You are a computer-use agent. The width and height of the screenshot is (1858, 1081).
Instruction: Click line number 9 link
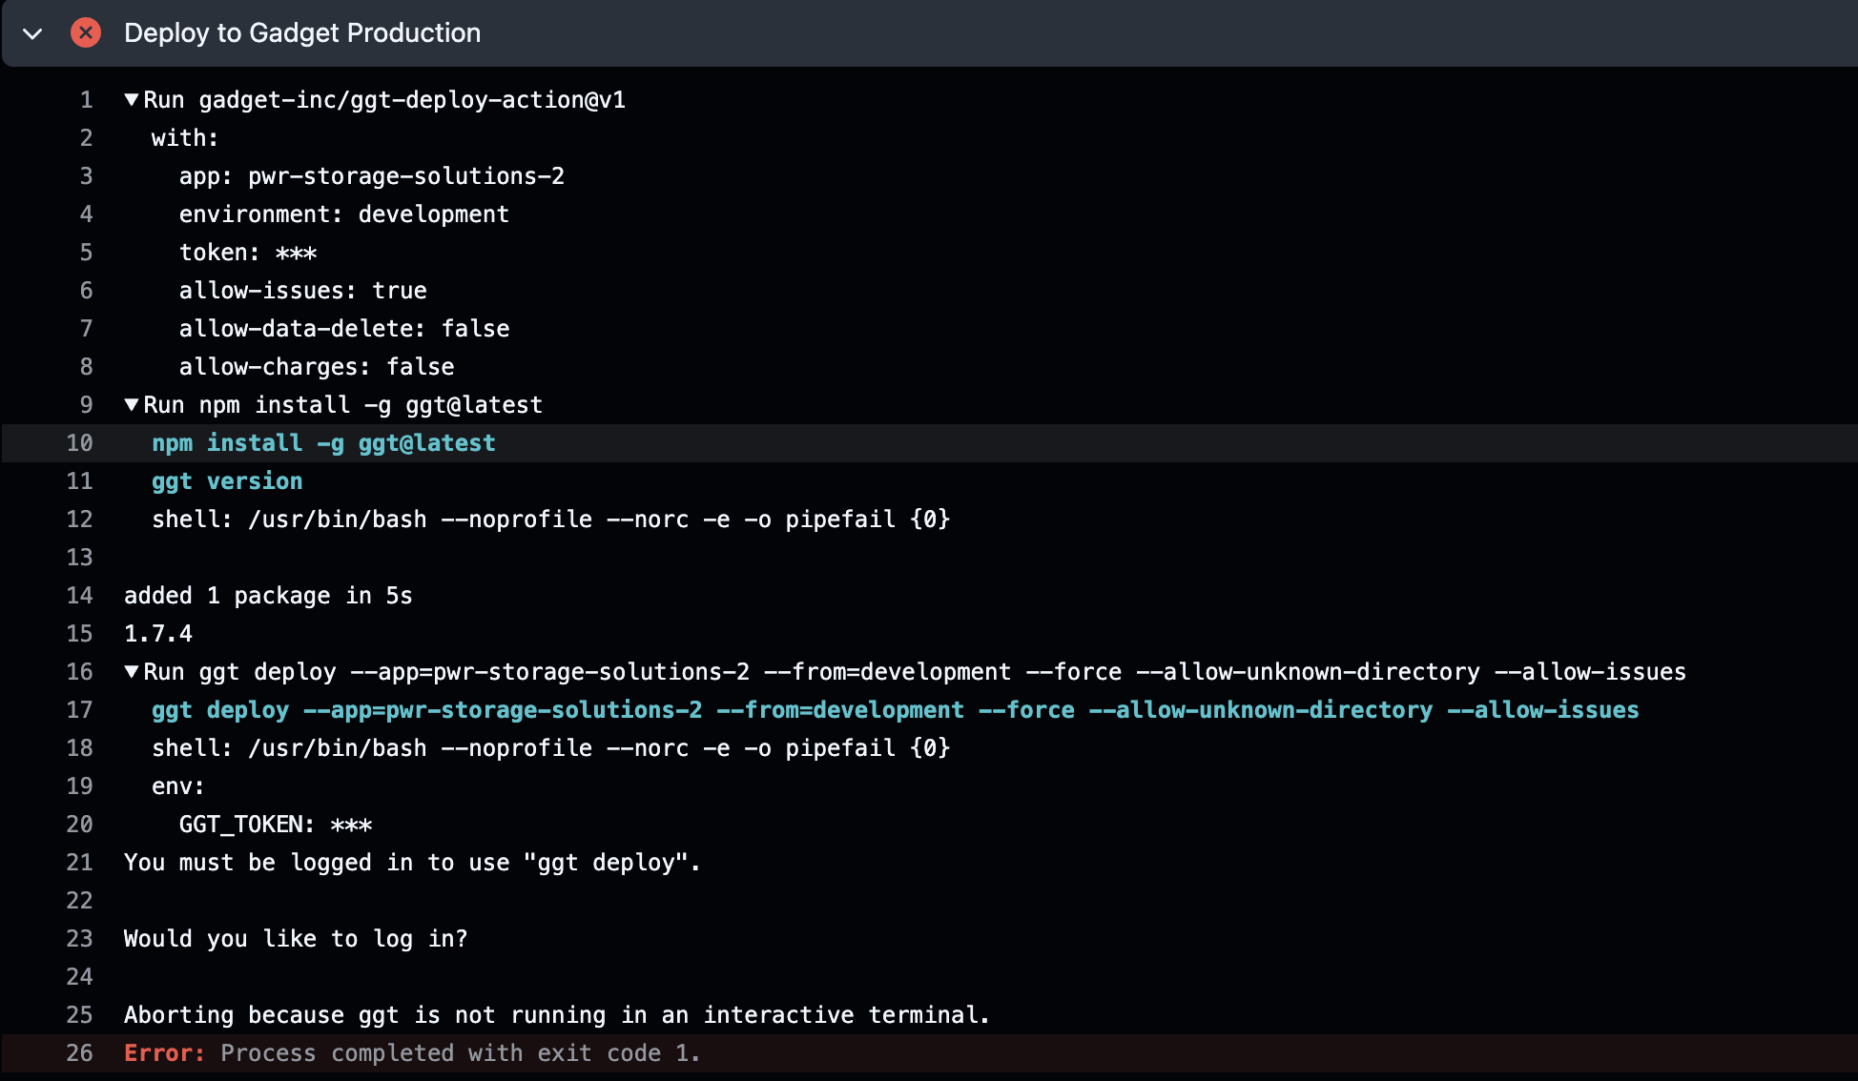coord(86,405)
